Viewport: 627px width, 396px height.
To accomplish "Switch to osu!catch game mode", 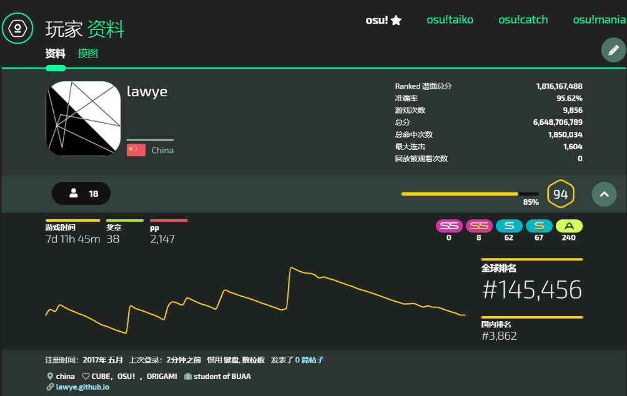I will (523, 20).
